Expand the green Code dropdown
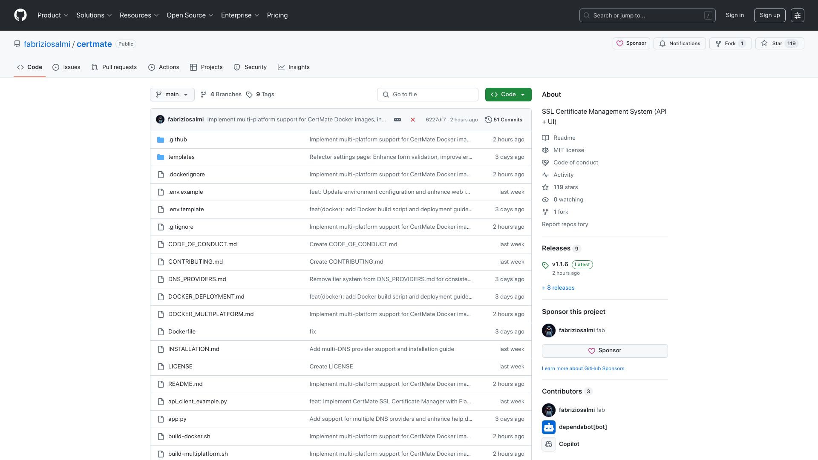The image size is (818, 460). pos(508,95)
